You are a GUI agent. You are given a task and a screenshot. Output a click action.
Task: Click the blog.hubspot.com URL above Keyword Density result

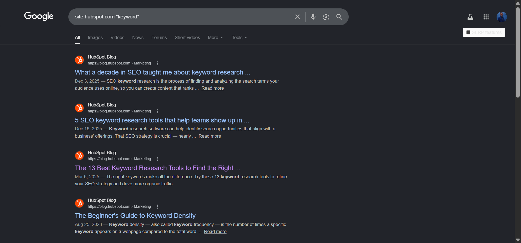point(119,207)
